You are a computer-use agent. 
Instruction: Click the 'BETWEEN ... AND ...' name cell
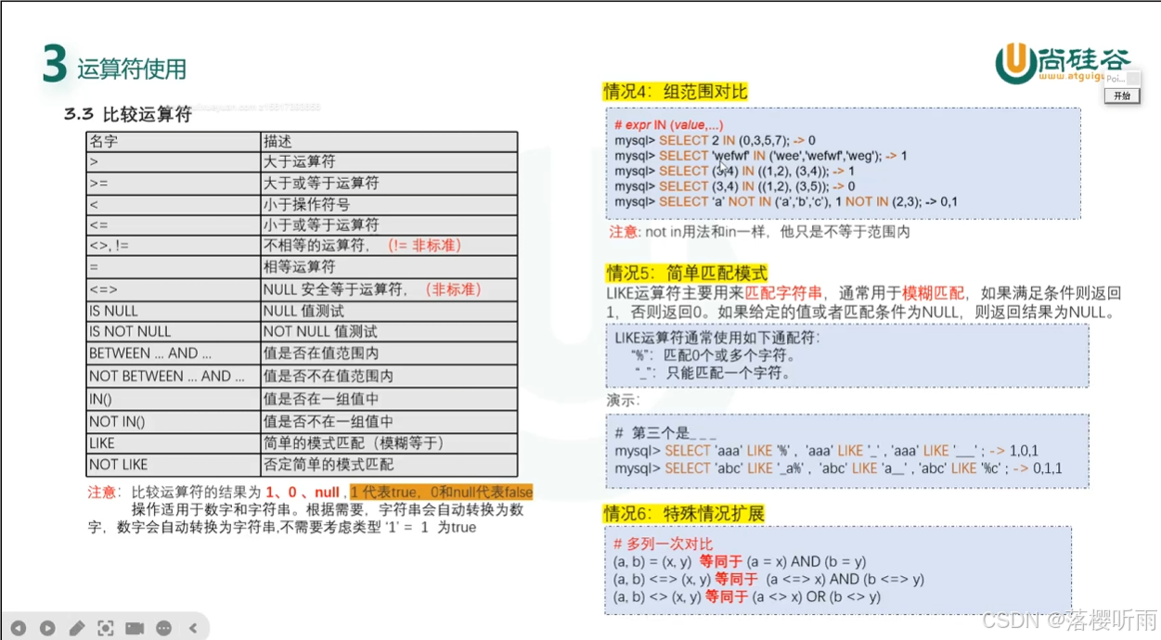coord(173,353)
